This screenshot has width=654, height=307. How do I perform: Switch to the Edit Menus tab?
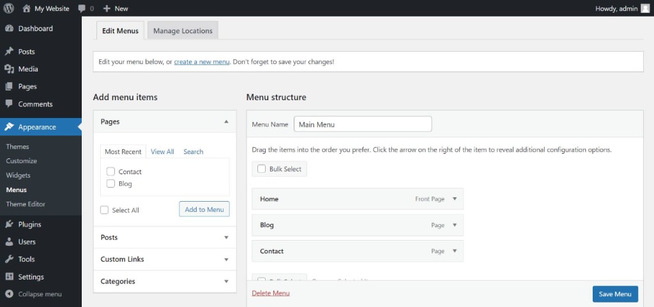tap(120, 31)
